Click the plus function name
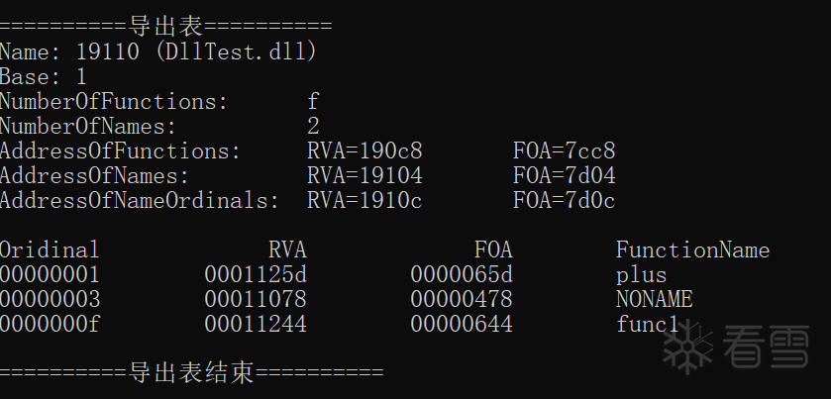This screenshot has height=399, width=831. 641,274
